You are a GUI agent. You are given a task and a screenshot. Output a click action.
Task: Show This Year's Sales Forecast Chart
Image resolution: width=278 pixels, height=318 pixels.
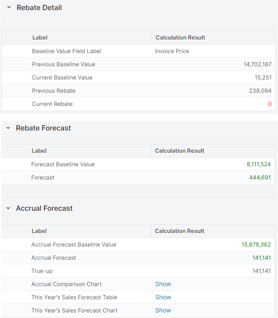coord(163,310)
